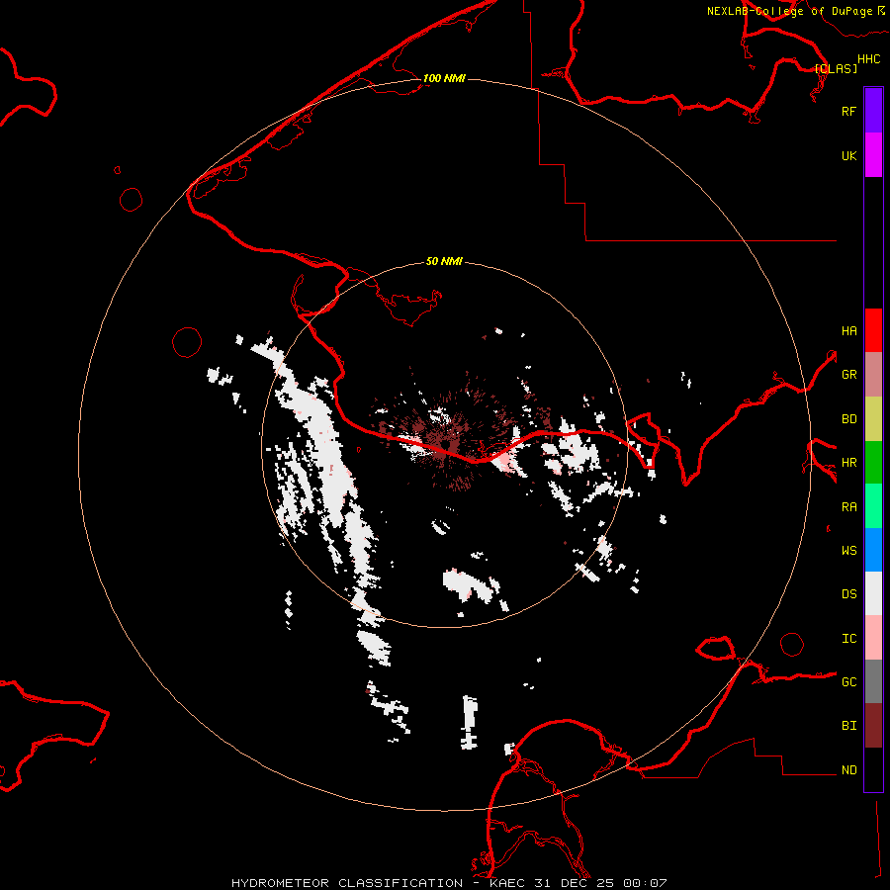The image size is (890, 890).
Task: Click the HR legend label
Action: point(848,463)
